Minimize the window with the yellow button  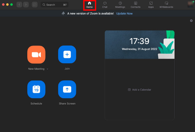click(x=7, y=5)
